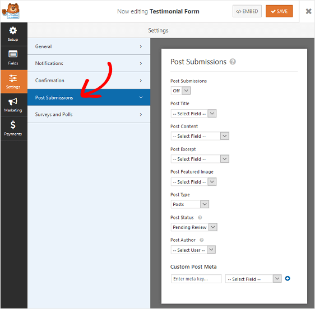Open the Setup gear icon
Image resolution: width=315 pixels, height=309 pixels.
tap(13, 30)
